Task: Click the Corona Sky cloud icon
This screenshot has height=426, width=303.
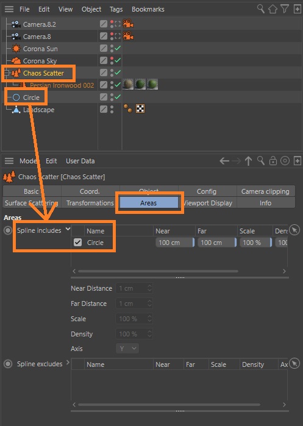Action: tap(16, 61)
